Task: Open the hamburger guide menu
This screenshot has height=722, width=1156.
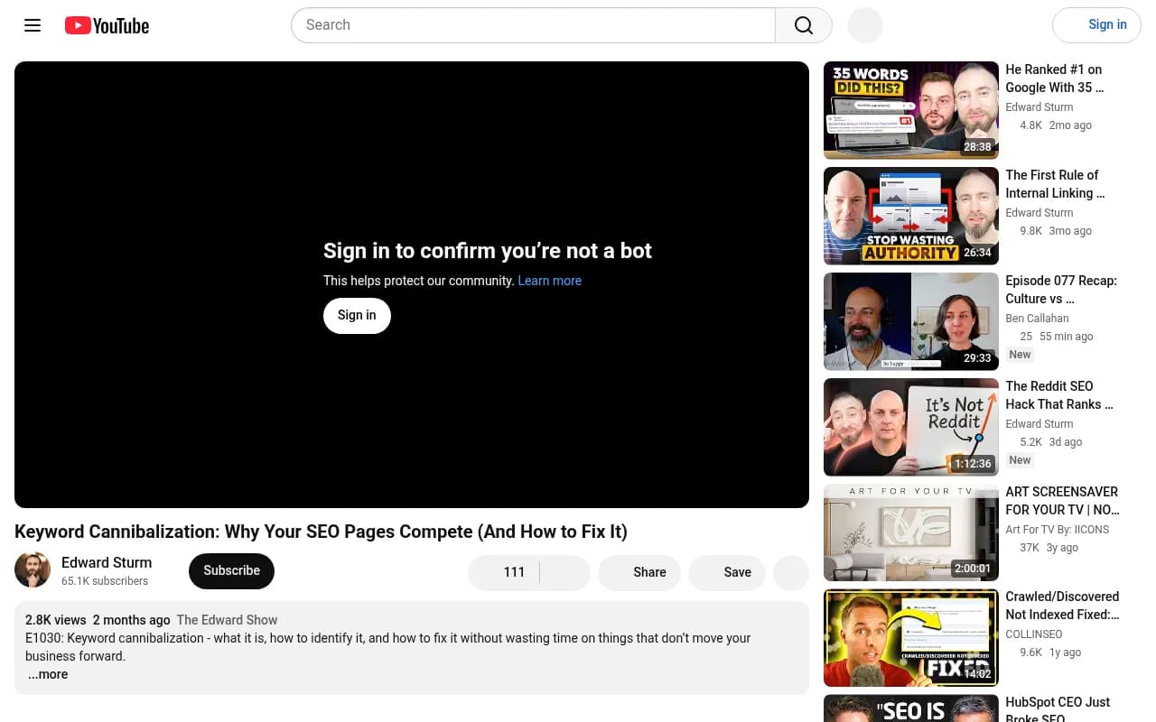Action: point(33,25)
